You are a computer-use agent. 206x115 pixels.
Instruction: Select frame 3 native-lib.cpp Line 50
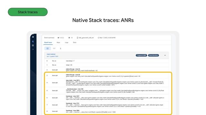pyautogui.click(x=107, y=75)
